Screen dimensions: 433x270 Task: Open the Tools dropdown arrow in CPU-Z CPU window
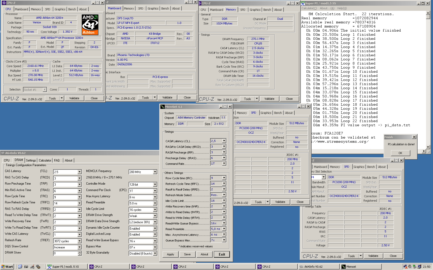click(62, 98)
